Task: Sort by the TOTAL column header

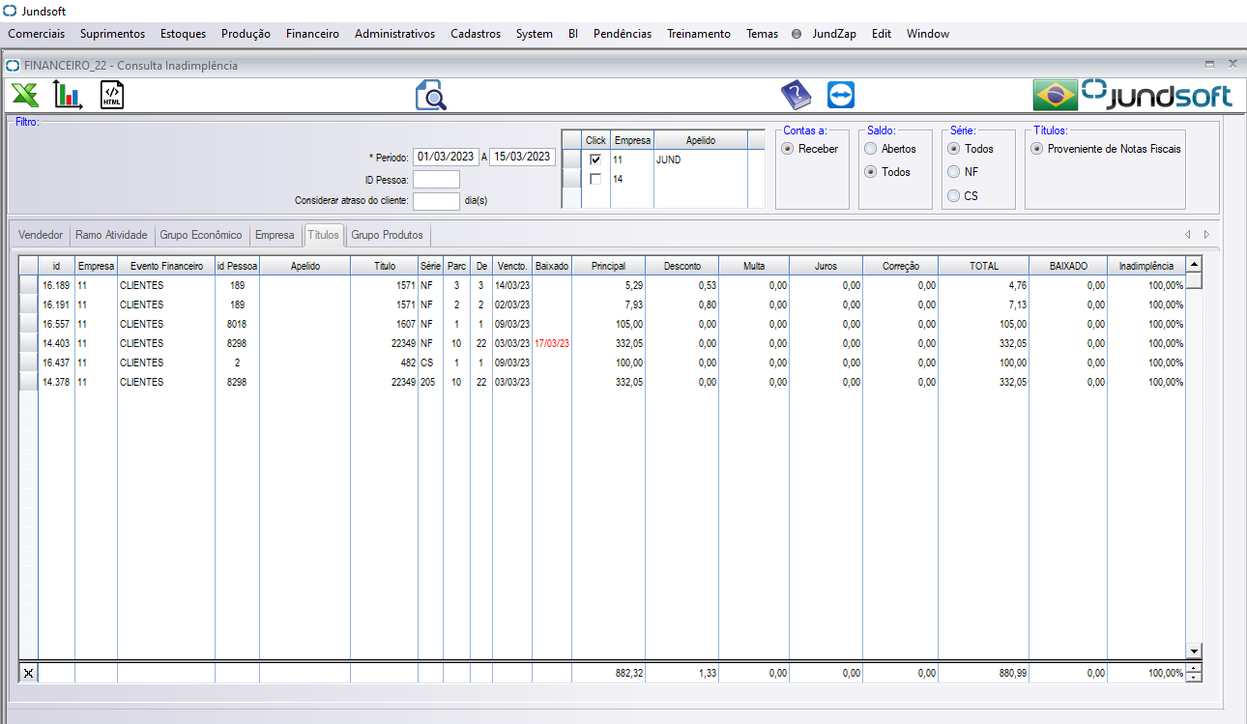Action: click(984, 266)
